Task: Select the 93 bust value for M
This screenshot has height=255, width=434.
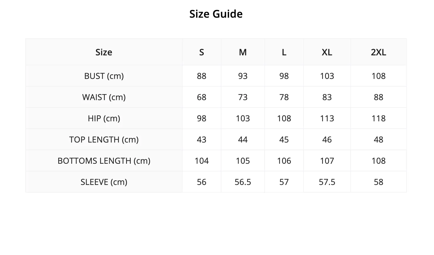Action: click(243, 76)
